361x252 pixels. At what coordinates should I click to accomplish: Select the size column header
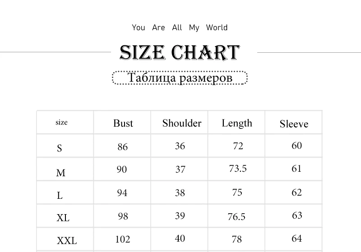[61, 122]
